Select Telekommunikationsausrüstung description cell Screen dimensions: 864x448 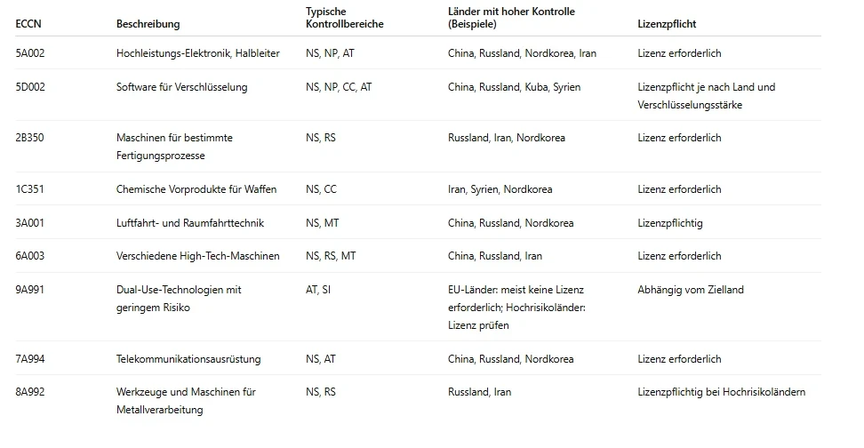click(x=188, y=359)
